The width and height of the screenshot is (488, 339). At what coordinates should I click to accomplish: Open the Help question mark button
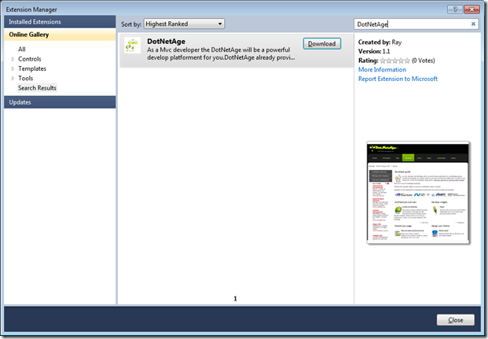(455, 9)
